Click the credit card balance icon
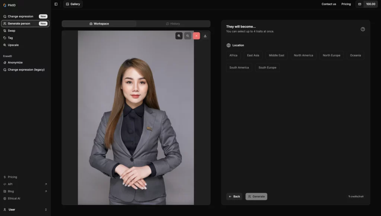 coord(359,4)
